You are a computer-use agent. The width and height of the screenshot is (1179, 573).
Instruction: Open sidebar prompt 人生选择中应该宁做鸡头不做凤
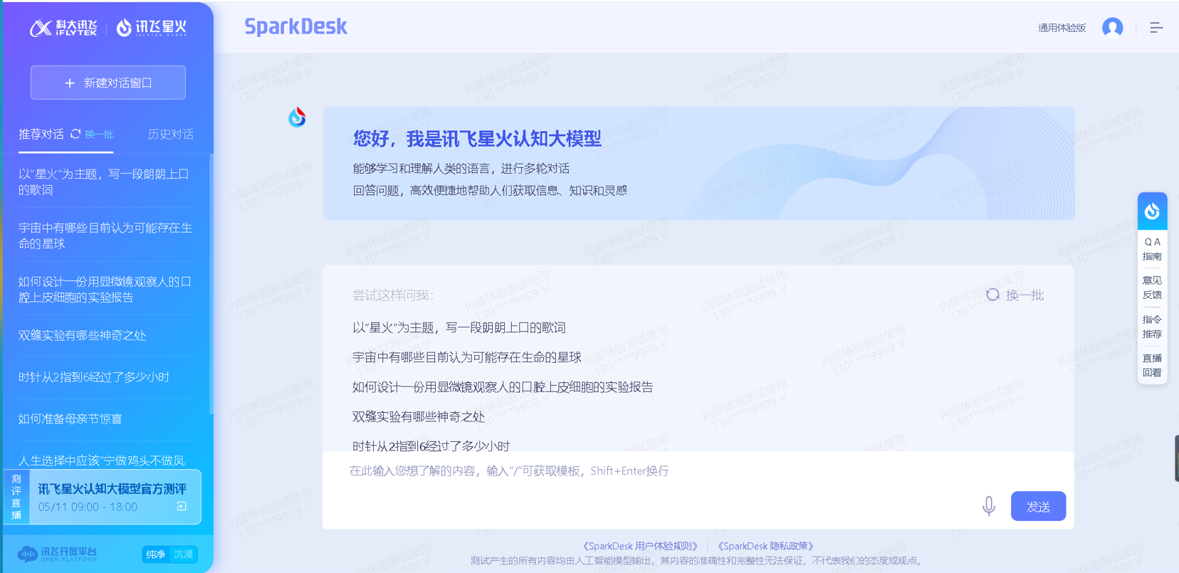(x=102, y=460)
